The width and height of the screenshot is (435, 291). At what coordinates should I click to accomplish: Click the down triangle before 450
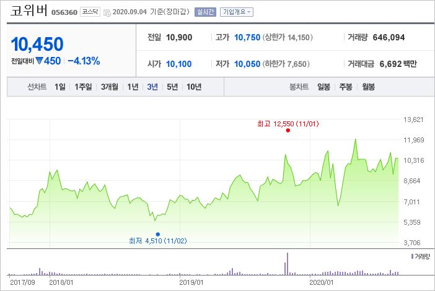(39, 61)
